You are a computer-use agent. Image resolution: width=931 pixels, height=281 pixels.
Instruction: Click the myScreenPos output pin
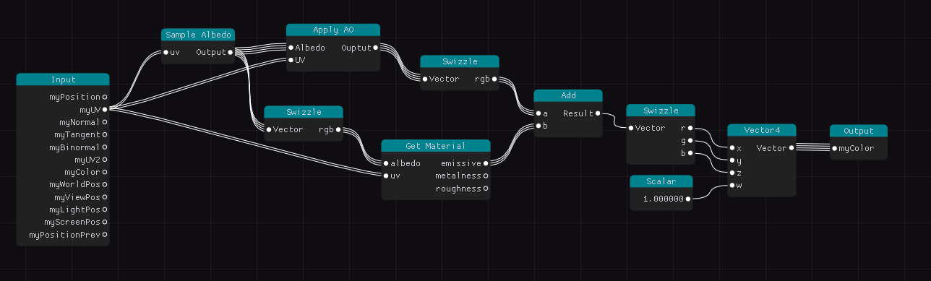tap(105, 222)
